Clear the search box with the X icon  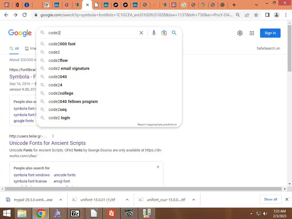(141, 33)
